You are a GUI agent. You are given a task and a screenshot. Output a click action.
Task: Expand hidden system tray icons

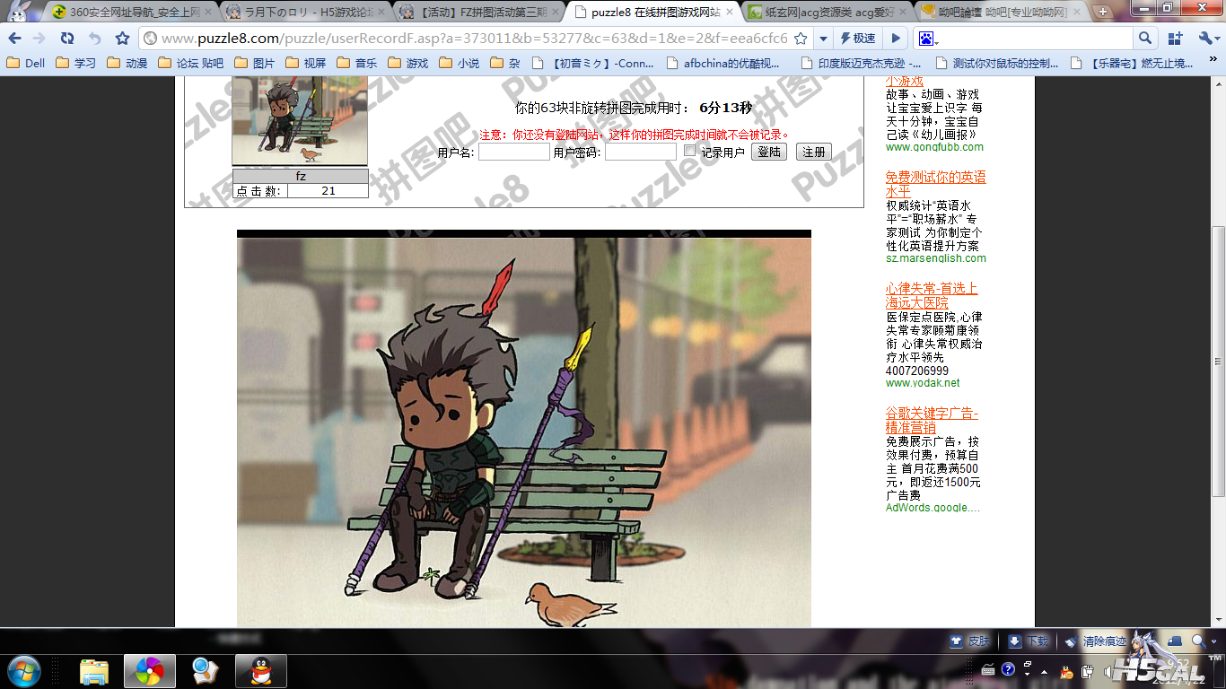(x=1043, y=671)
